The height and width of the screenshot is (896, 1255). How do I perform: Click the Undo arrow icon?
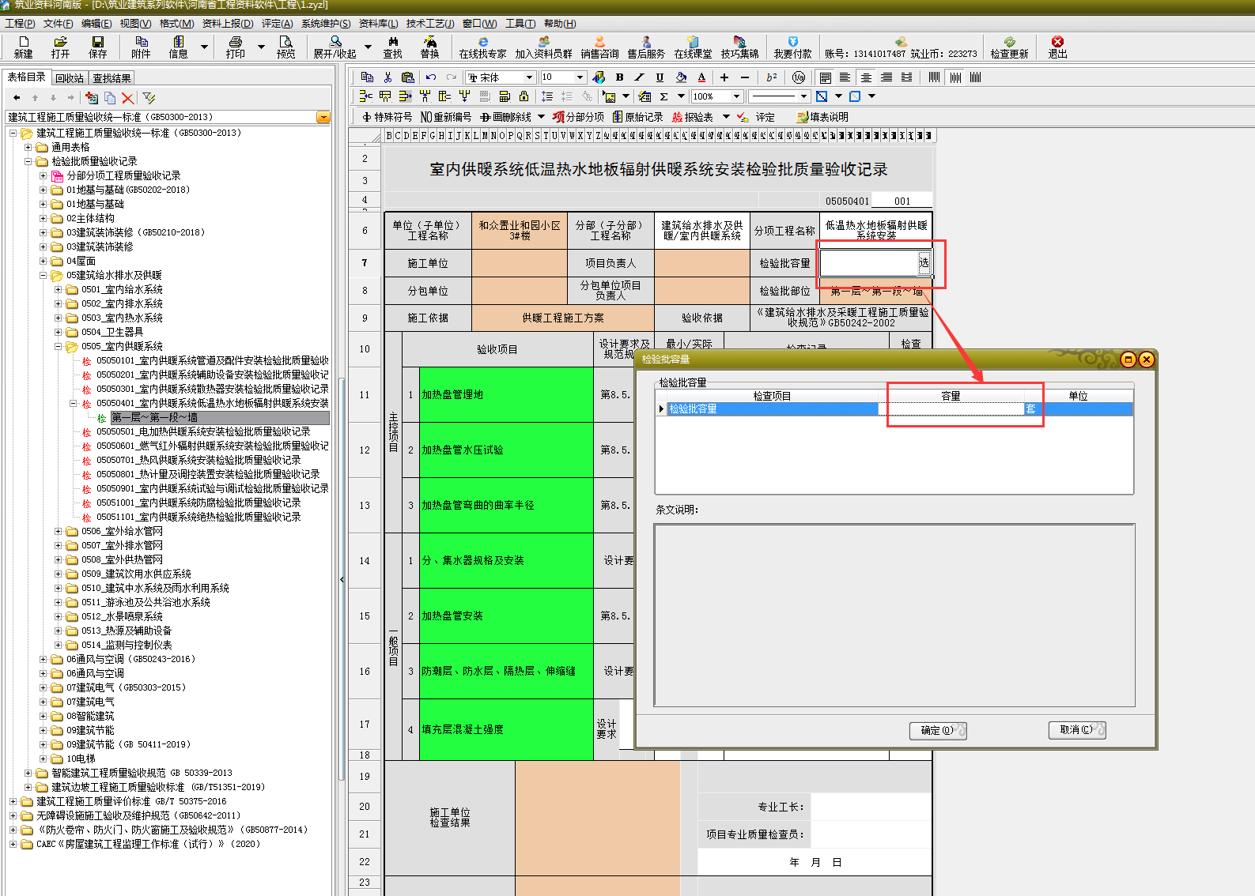coord(431,77)
